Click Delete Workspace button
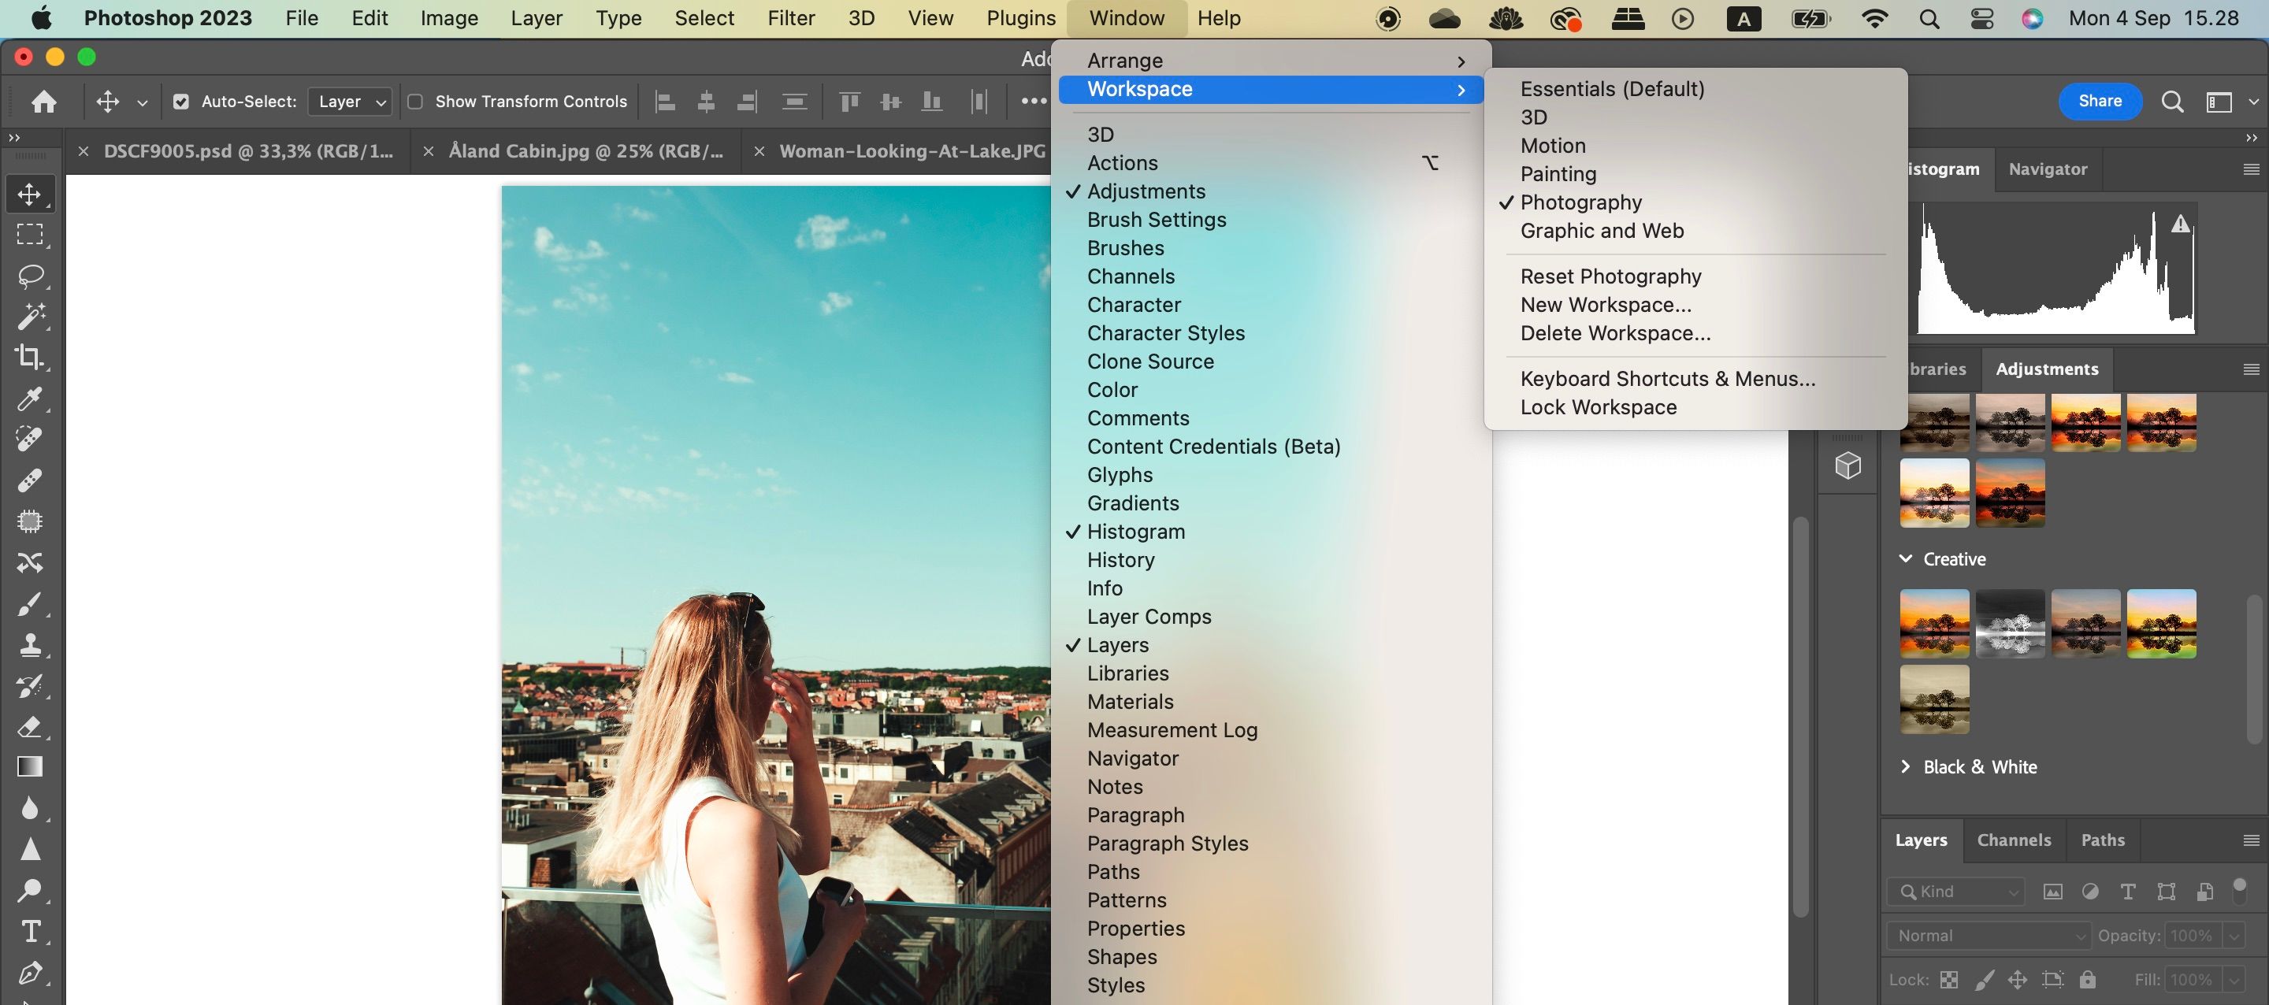Screen dimensions: 2269x1005 (x=1617, y=332)
